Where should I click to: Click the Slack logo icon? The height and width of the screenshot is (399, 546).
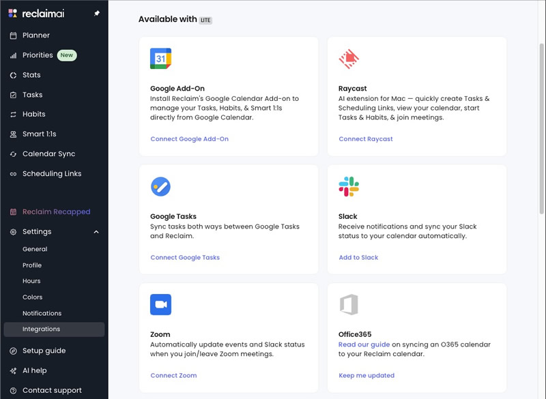(x=349, y=187)
